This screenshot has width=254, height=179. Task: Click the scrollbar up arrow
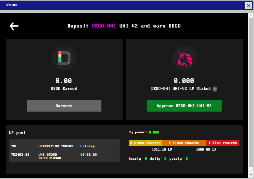point(251,16)
